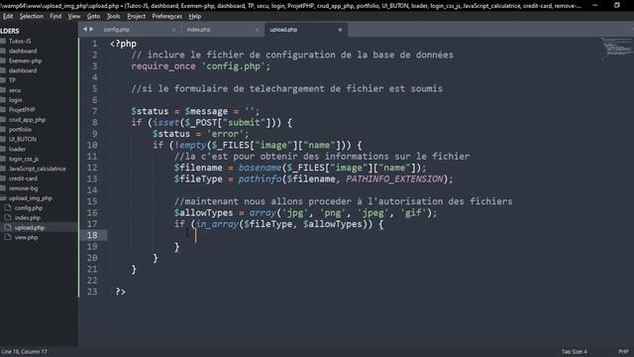Click unsaved dot on upload.php tab
The width and height of the screenshot is (634, 357).
[340, 30]
